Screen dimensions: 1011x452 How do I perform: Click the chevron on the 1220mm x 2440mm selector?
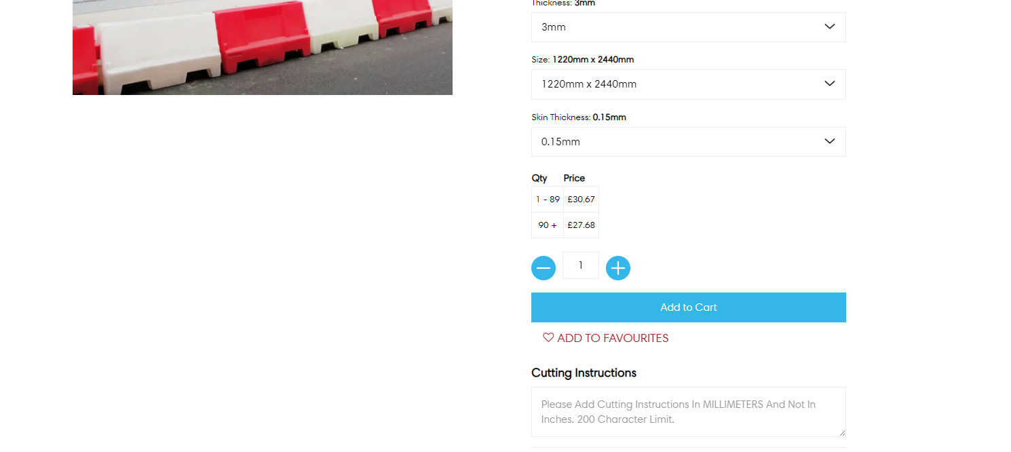[829, 83]
